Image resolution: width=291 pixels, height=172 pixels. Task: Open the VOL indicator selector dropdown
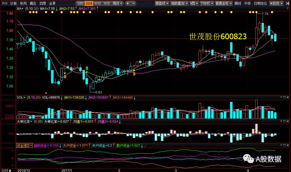(21, 98)
